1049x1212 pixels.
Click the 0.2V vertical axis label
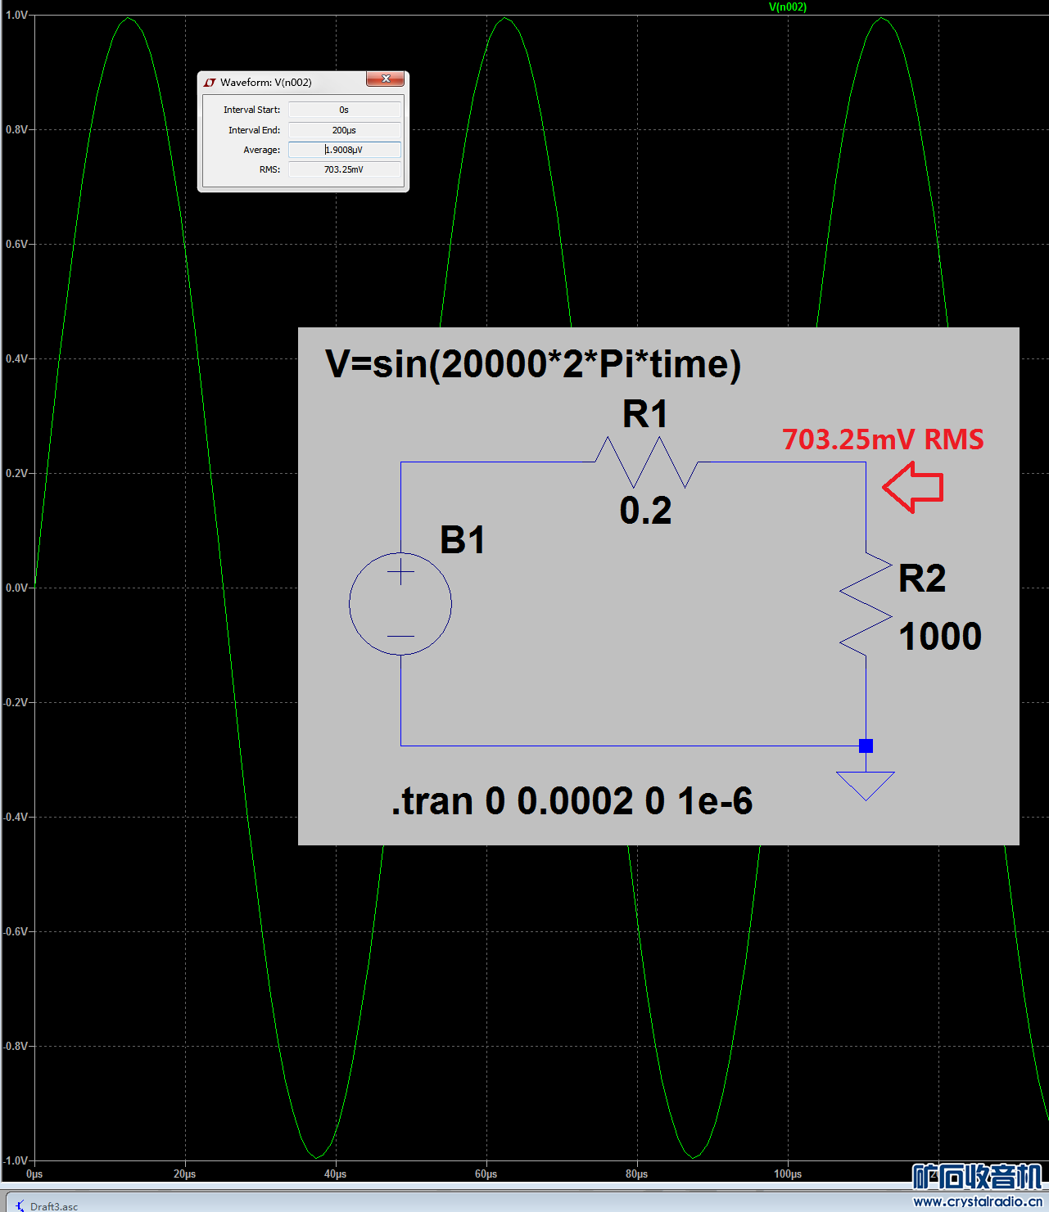click(x=16, y=474)
